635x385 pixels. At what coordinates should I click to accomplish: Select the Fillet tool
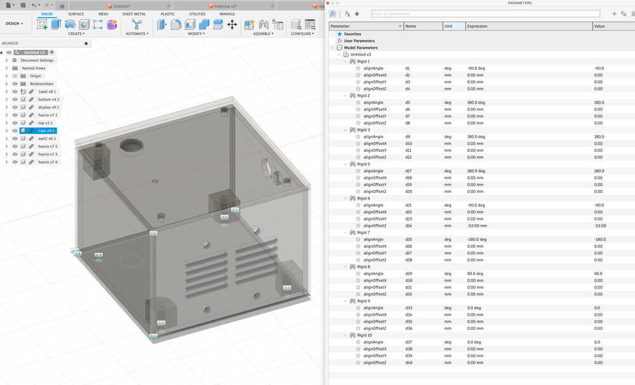pyautogui.click(x=176, y=24)
